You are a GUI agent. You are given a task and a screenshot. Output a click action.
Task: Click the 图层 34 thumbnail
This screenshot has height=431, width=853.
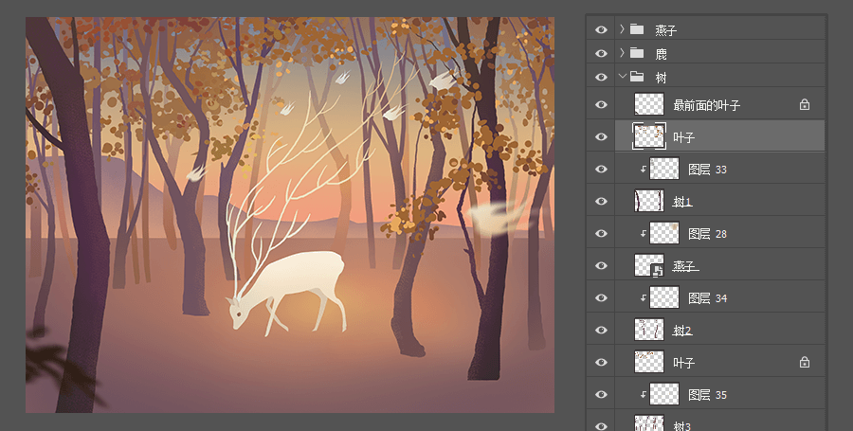[664, 297]
